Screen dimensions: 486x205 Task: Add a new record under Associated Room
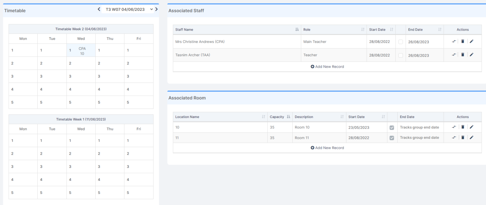click(x=327, y=148)
